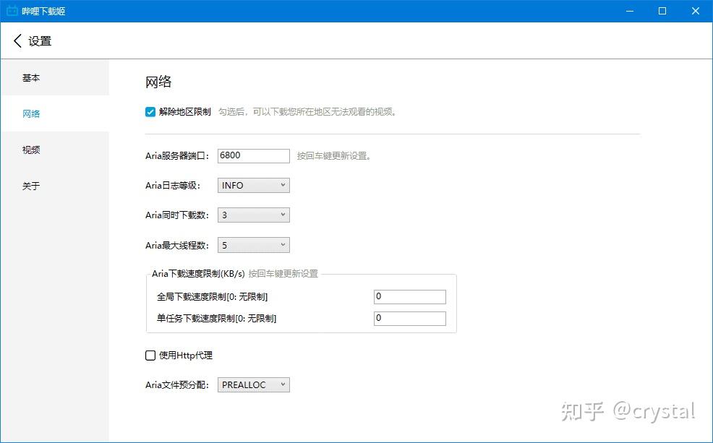Click the 网络 section heading
Image resolution: width=713 pixels, height=443 pixels.
pyautogui.click(x=158, y=82)
